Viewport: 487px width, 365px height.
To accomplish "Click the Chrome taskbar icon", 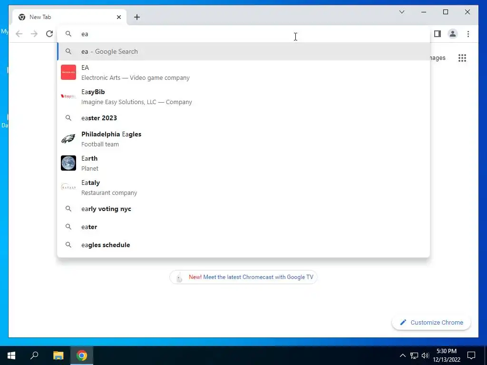I will click(x=82, y=355).
